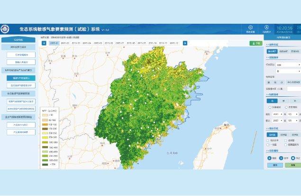Click the blue query button at panel bottom
Viewport: 301px width, 196px height.
tap(275, 165)
